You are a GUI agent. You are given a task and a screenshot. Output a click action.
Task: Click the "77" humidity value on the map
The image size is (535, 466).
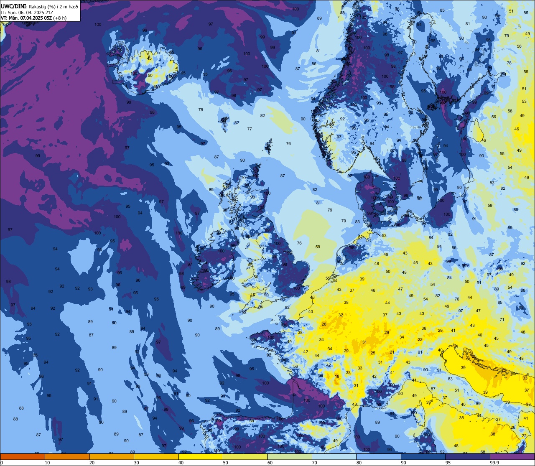click(x=250, y=129)
